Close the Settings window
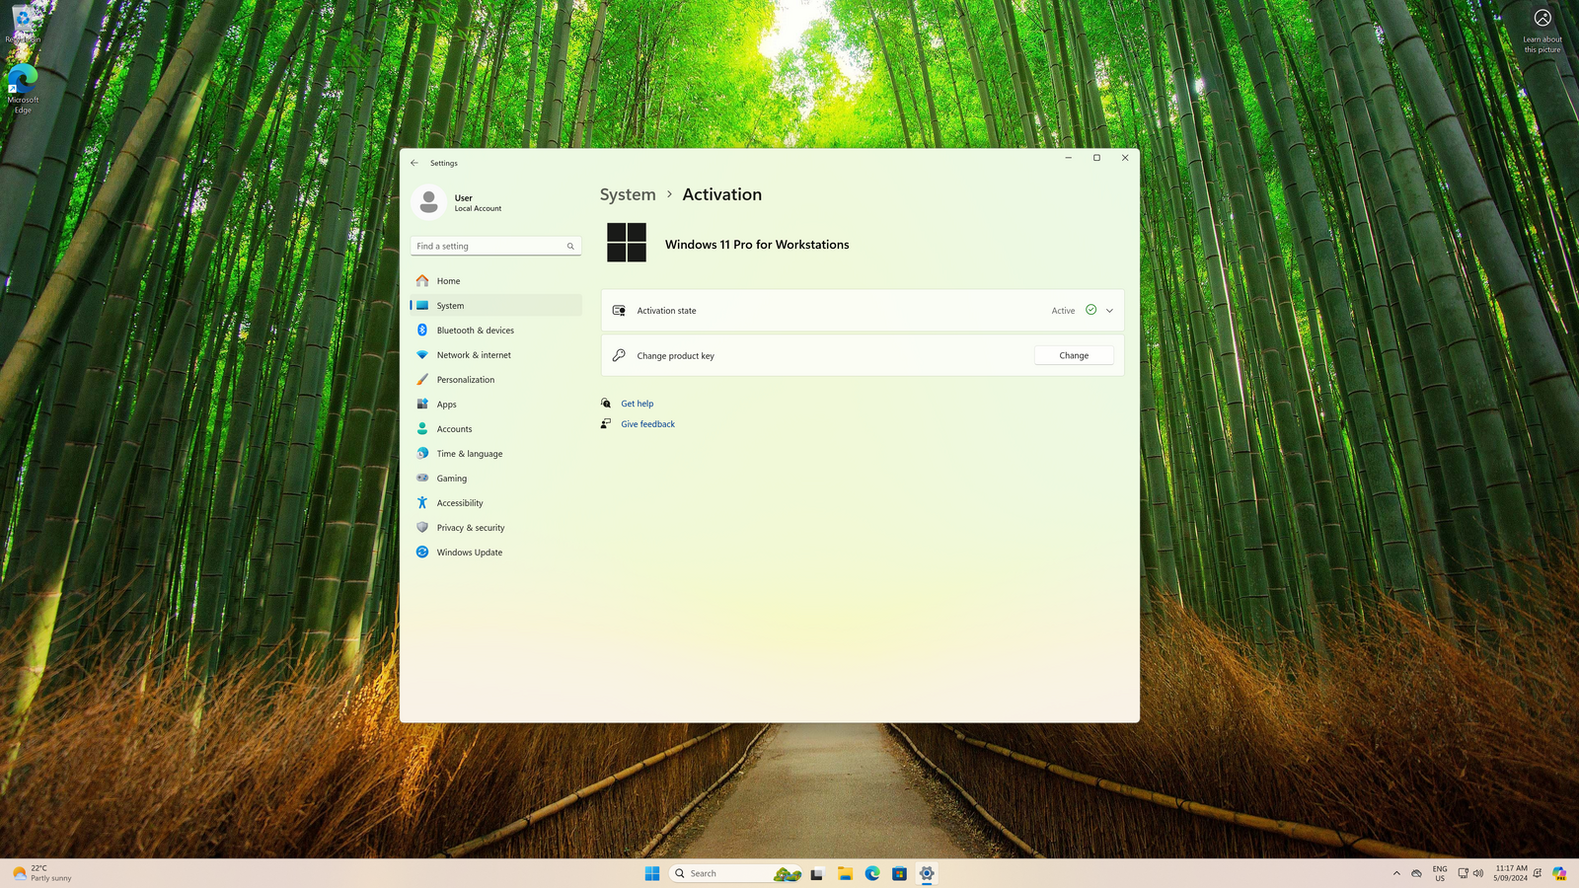 1125,158
